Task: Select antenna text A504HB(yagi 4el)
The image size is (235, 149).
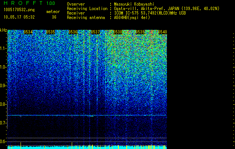Action: 132,18
